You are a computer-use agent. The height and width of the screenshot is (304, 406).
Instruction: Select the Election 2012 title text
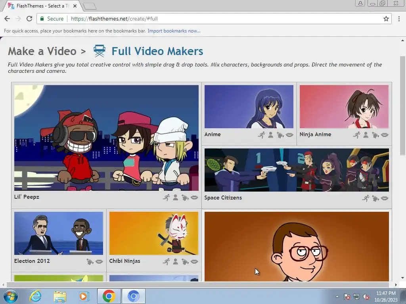click(32, 261)
